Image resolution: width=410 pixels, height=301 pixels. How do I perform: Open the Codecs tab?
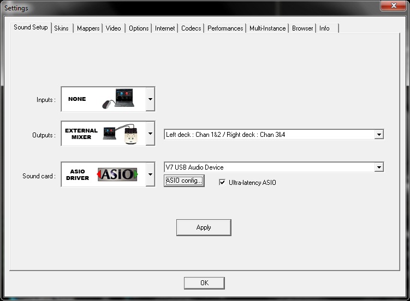pos(191,28)
